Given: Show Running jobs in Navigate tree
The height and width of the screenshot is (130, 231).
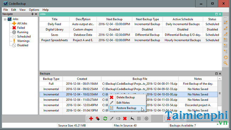Looking at the screenshot, I should tap(22, 32).
